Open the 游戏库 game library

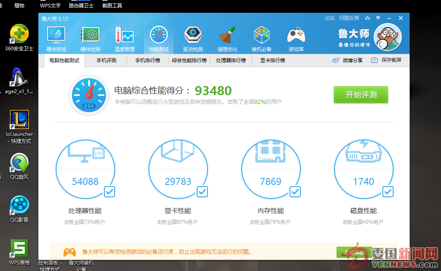click(296, 39)
